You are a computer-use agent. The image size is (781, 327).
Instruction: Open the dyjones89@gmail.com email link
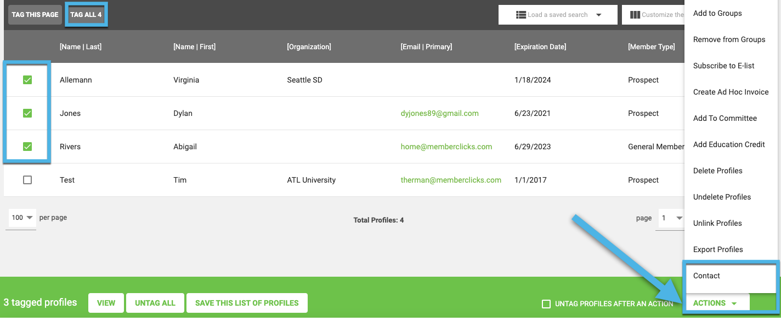pos(439,113)
